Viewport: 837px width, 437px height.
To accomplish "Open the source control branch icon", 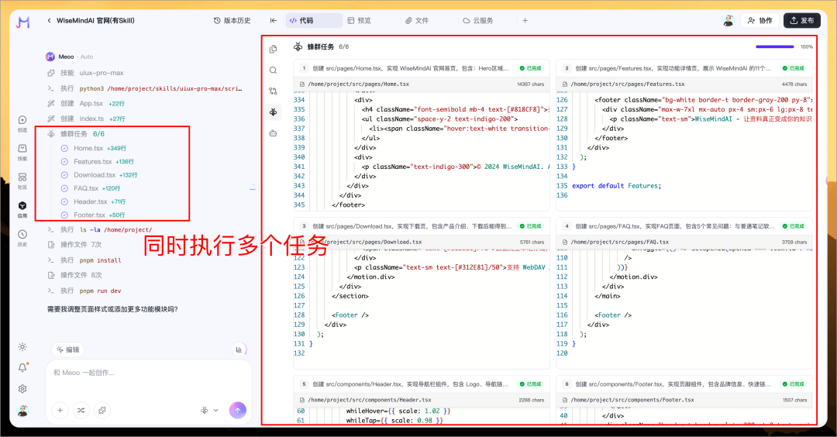I will pos(273,91).
